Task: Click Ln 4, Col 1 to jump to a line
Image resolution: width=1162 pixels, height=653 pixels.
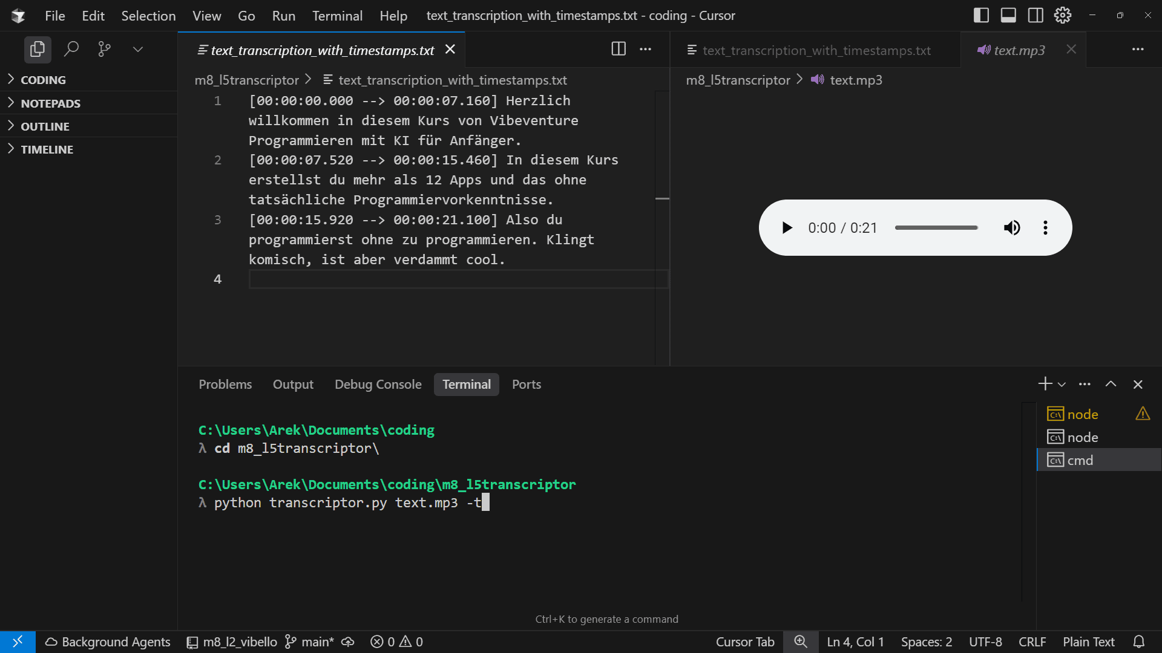Action: (x=855, y=642)
